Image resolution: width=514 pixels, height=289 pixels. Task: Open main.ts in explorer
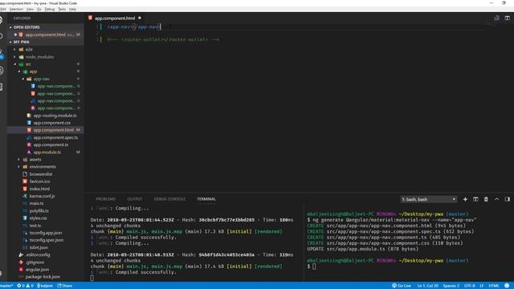click(36, 203)
